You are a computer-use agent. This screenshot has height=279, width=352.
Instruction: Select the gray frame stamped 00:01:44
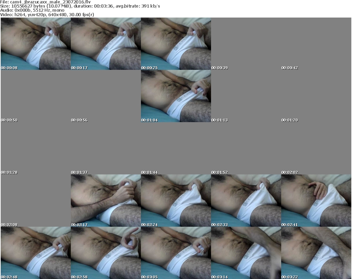[176, 149]
